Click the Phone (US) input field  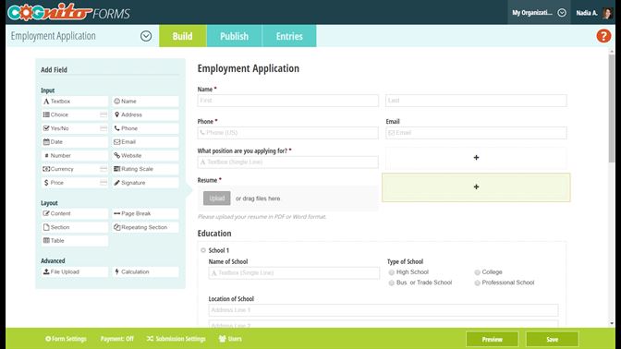pos(288,133)
